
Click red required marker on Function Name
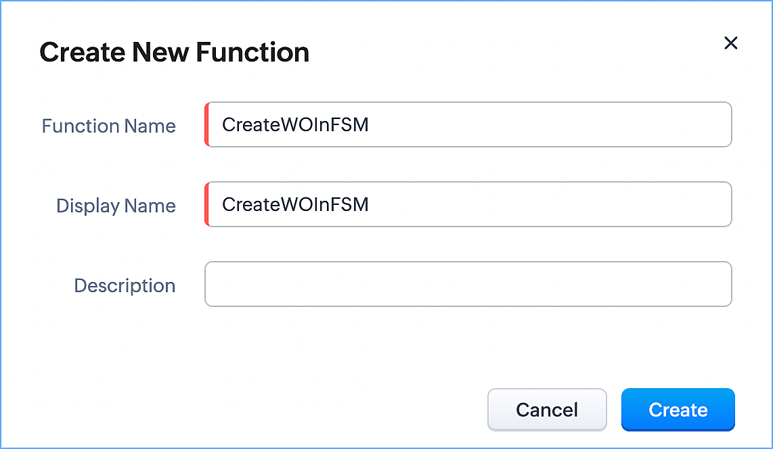(206, 124)
